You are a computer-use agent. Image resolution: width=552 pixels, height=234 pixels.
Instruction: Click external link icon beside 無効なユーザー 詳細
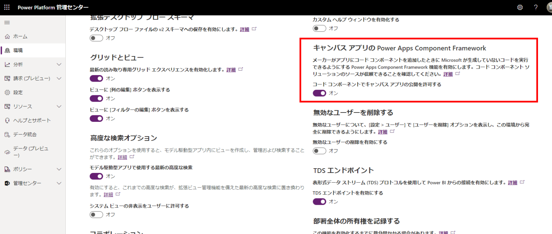click(x=392, y=132)
